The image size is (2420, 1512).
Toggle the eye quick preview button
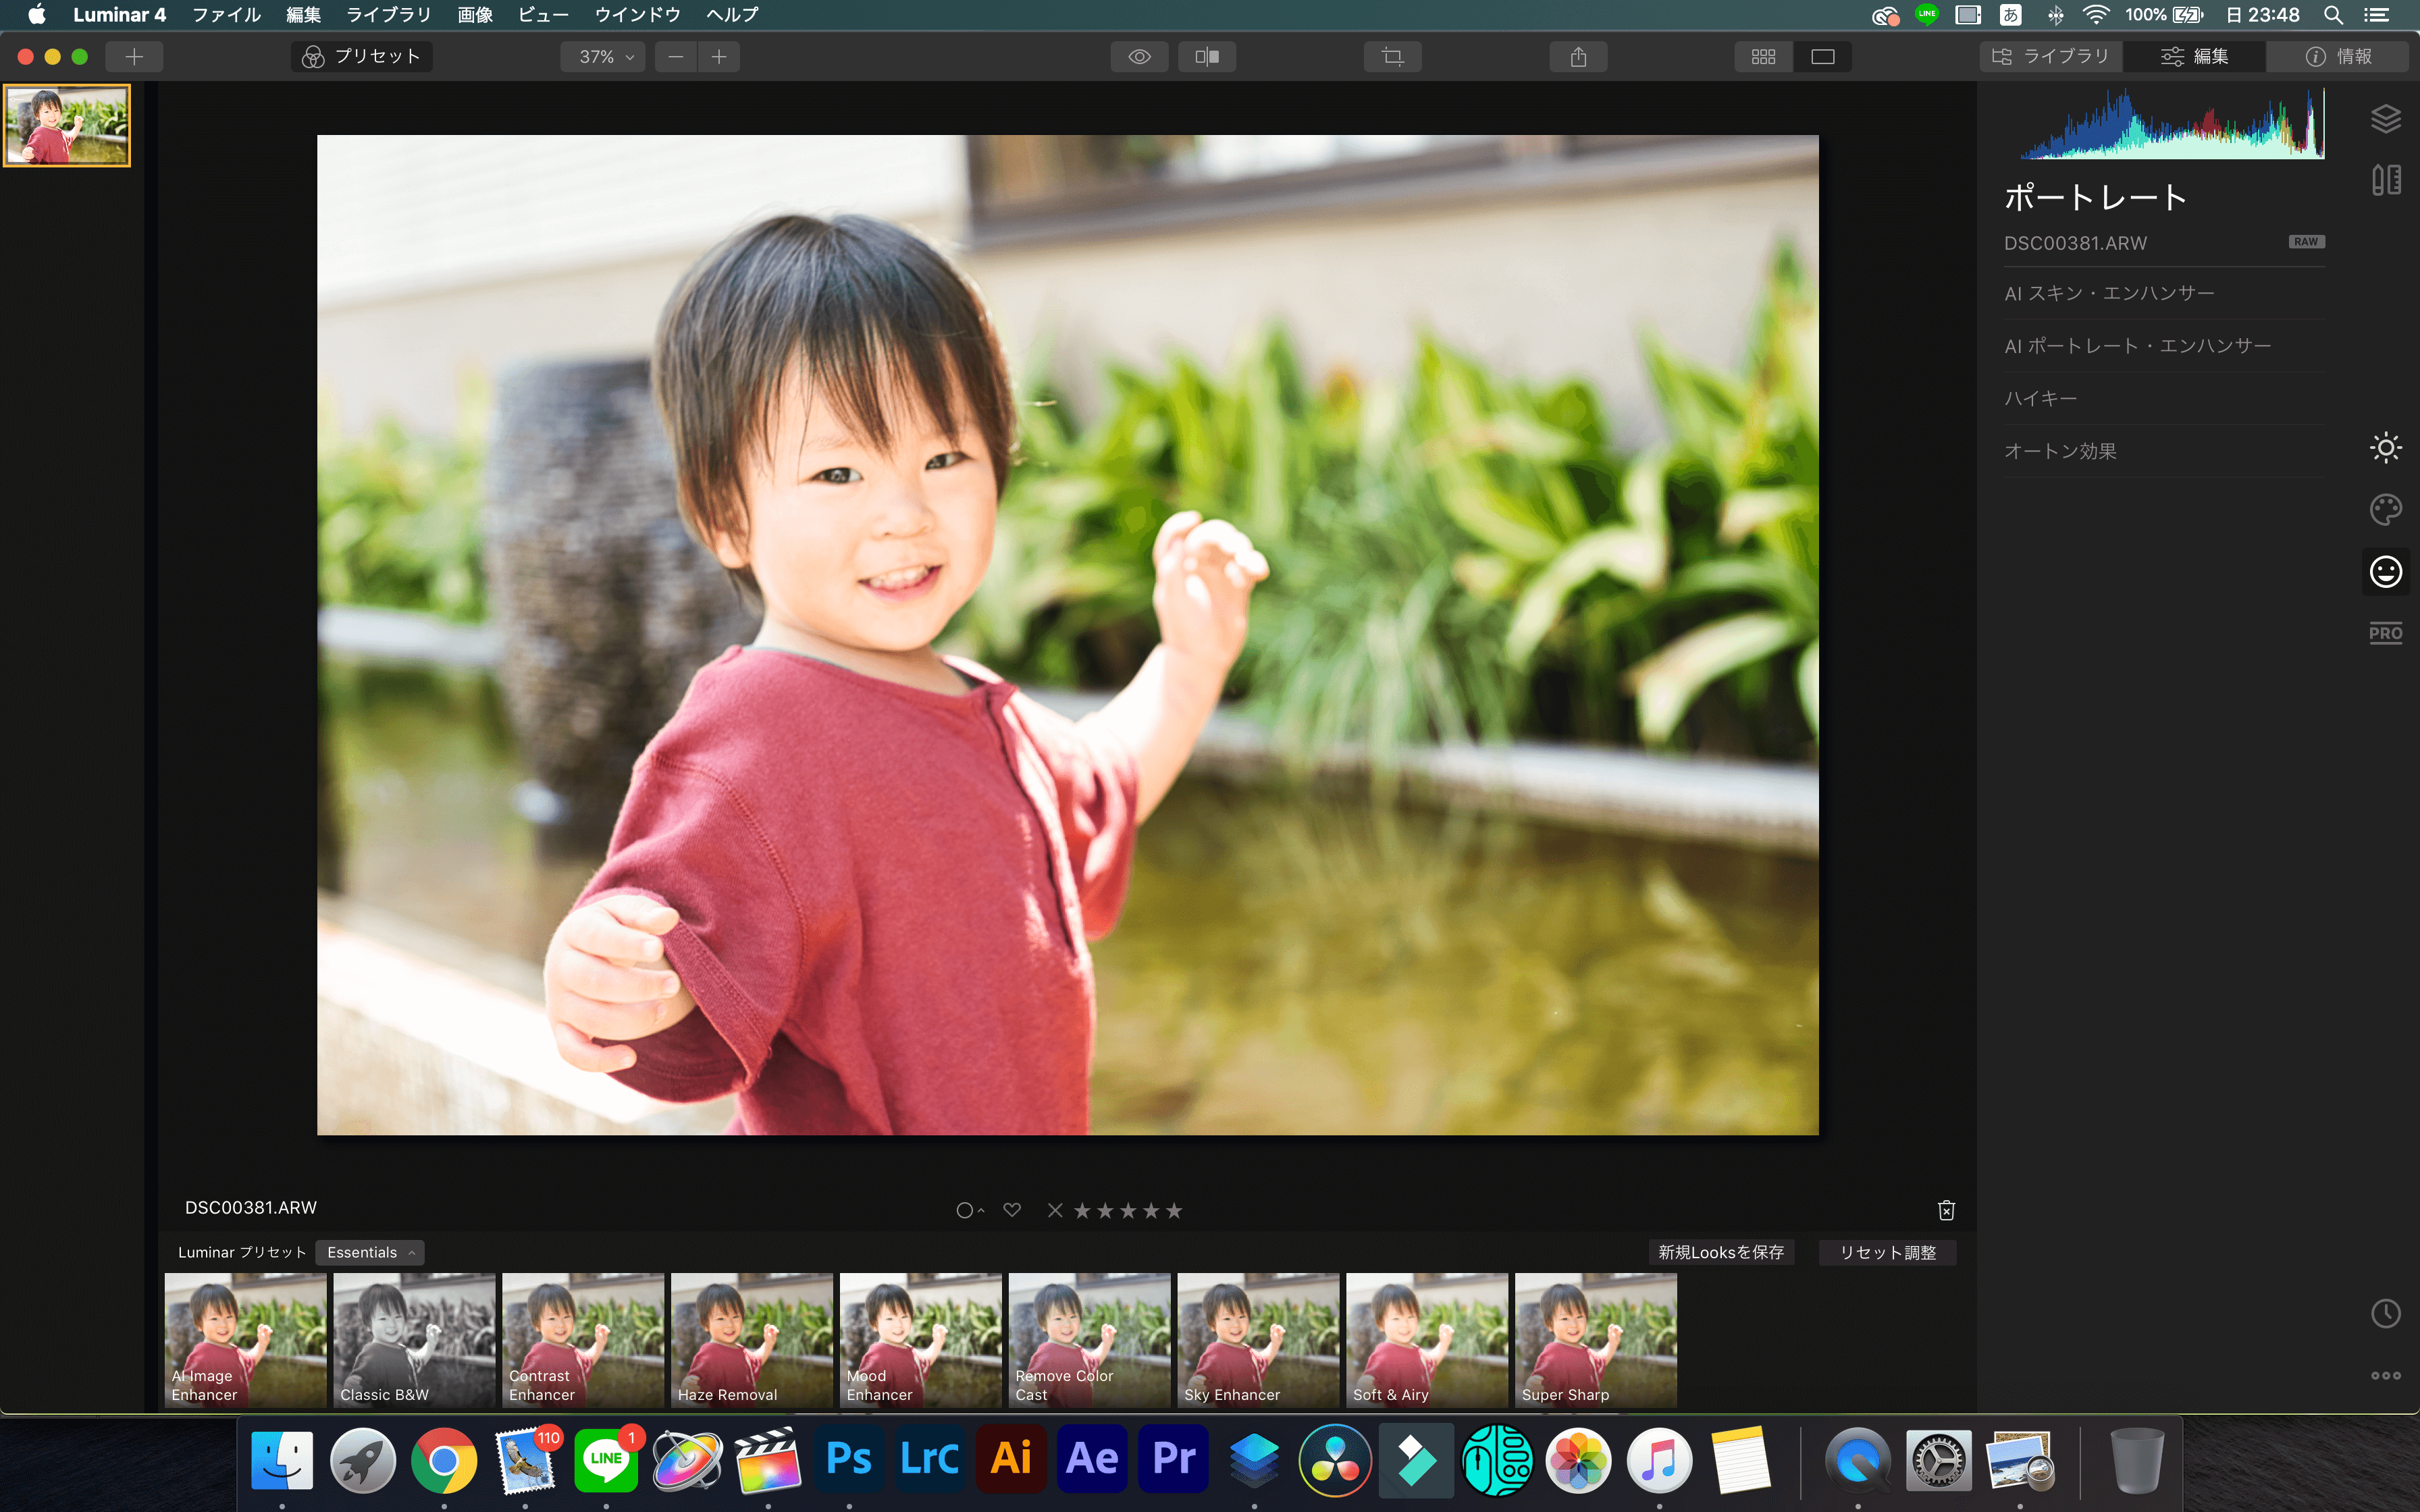click(1139, 57)
